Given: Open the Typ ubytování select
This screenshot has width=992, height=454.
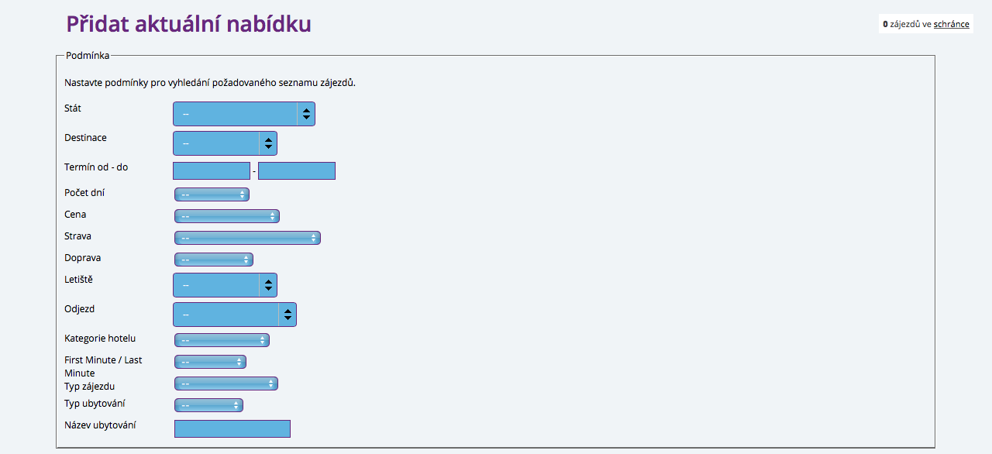Looking at the screenshot, I should pyautogui.click(x=208, y=405).
